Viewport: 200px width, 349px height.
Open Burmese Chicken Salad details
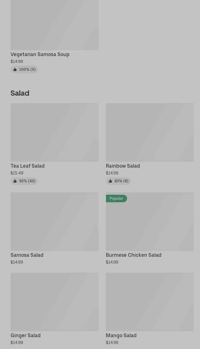[x=134, y=255]
